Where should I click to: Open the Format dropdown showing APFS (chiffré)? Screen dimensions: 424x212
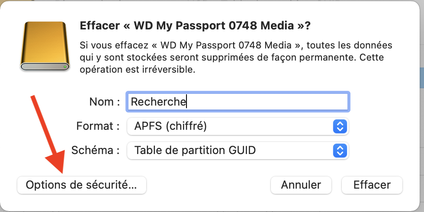(238, 126)
